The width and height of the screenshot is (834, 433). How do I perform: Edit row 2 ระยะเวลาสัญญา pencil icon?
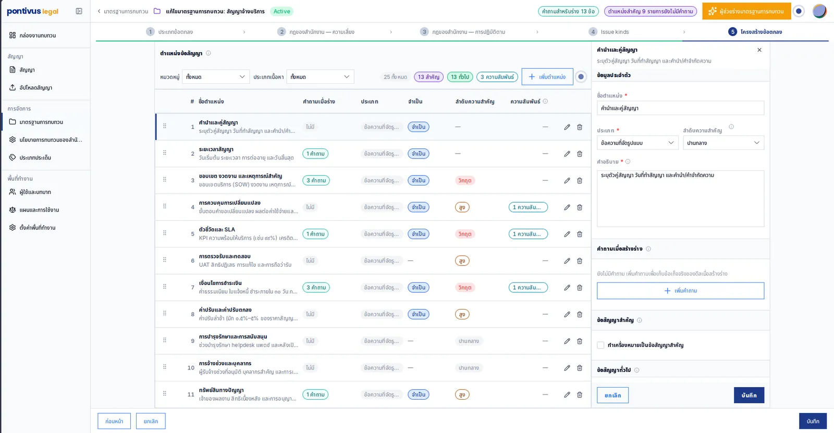pyautogui.click(x=567, y=154)
